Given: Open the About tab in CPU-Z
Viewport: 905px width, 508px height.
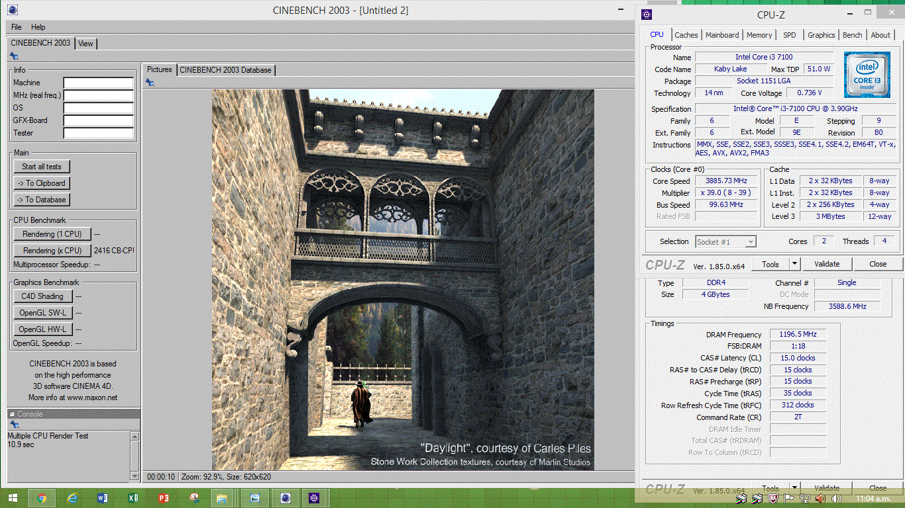Looking at the screenshot, I should [880, 35].
